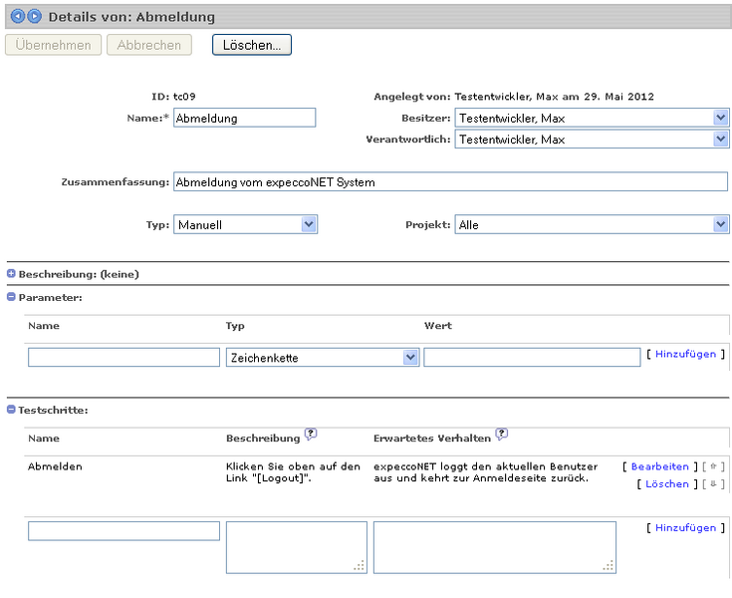Click Löschen link for Abmelden step
Screen dimensions: 732x598
tap(667, 484)
